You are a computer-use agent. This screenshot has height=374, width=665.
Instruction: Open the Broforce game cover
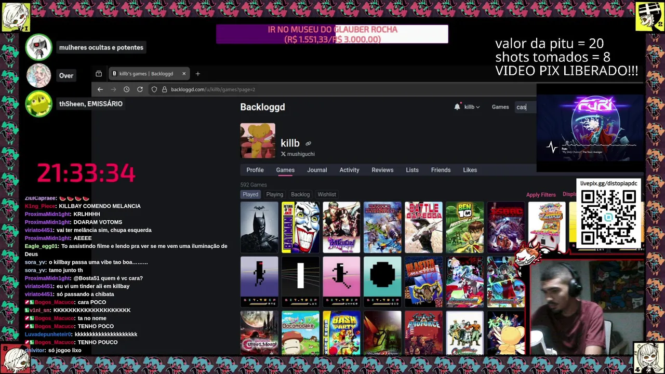pos(423,333)
